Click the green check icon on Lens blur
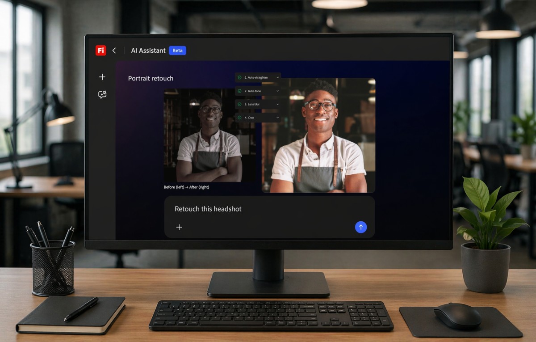The width and height of the screenshot is (536, 342). 239,104
